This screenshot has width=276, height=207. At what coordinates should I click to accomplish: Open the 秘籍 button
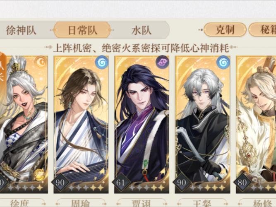click(263, 29)
